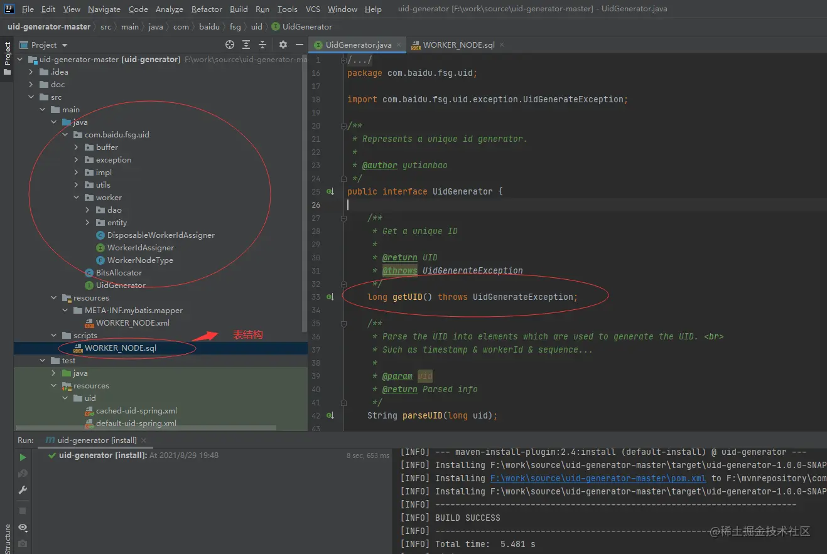Open the VCS menu
This screenshot has height=554, width=827.
click(313, 9)
